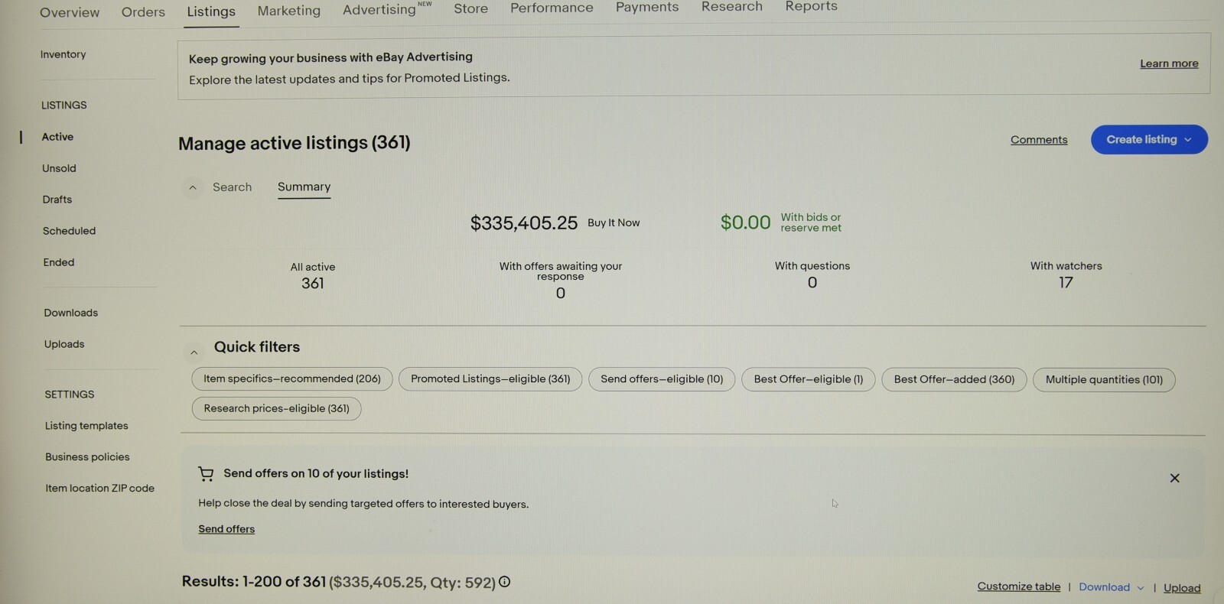The width and height of the screenshot is (1224, 604).
Task: Collapse the Quick filters chevron
Action: pos(194,352)
